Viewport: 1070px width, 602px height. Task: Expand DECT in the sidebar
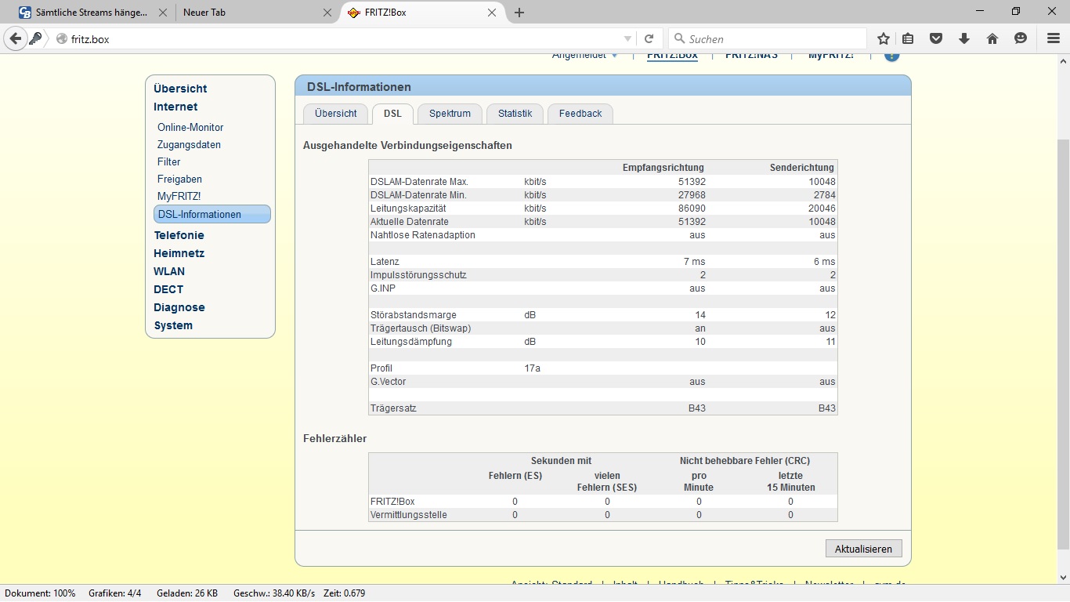point(168,289)
